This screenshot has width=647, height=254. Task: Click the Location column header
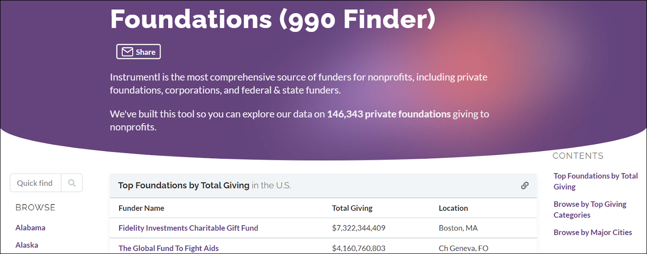tap(453, 208)
